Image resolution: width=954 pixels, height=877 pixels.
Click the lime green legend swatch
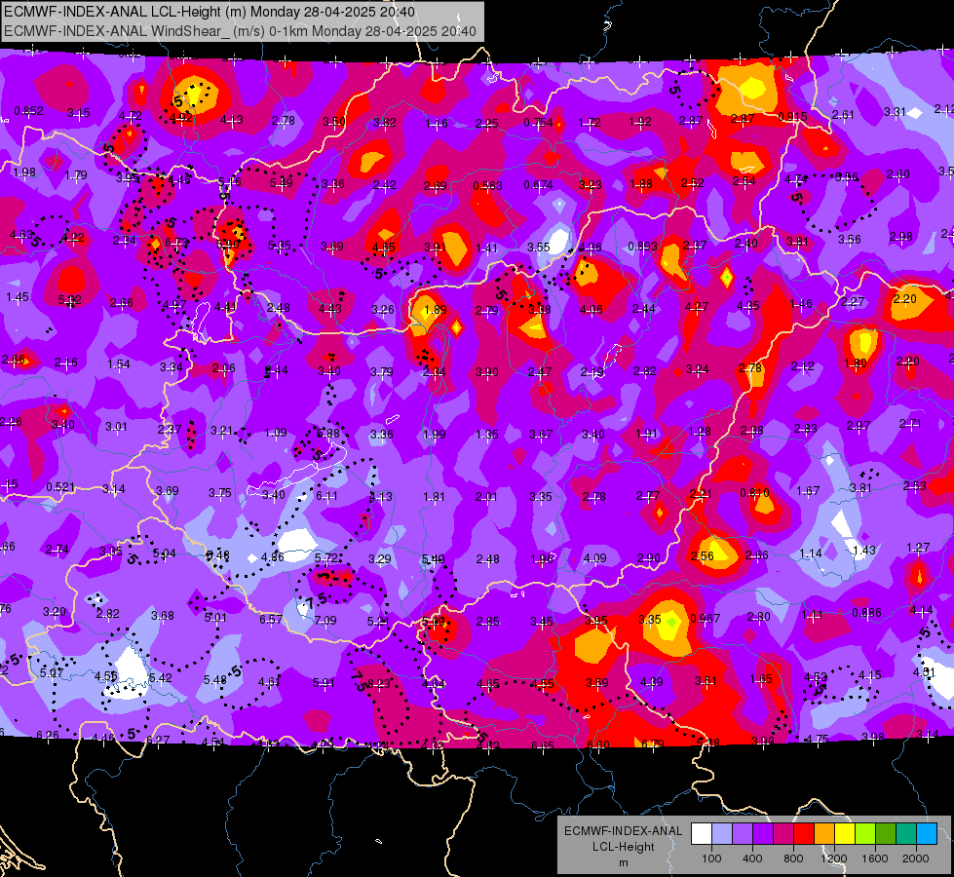[865, 834]
